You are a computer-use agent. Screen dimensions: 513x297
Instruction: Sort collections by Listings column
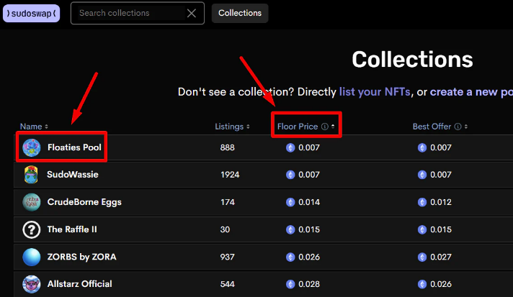pyautogui.click(x=232, y=127)
